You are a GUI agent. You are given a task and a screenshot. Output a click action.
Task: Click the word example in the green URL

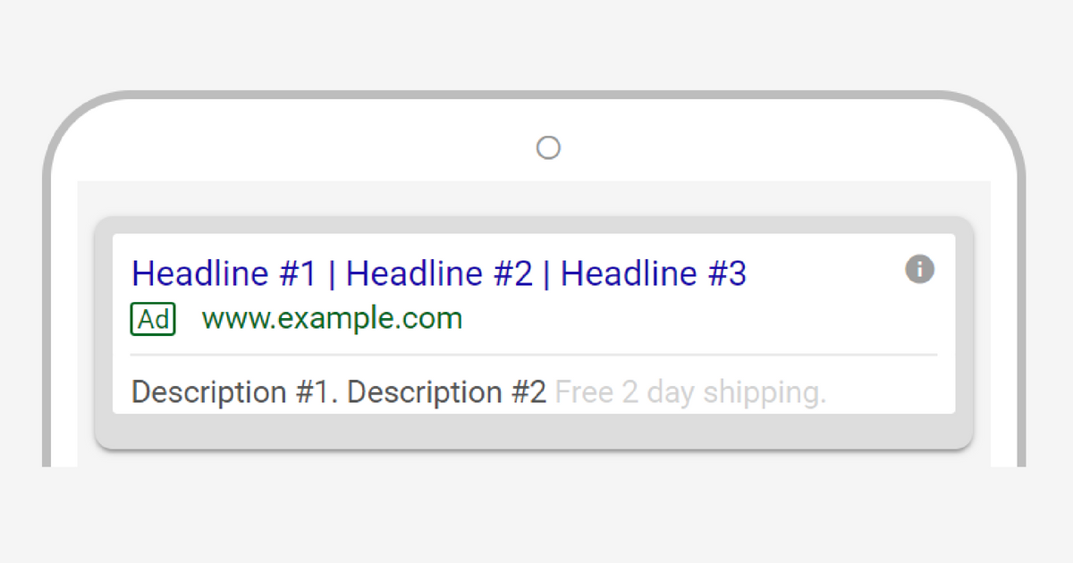click(x=332, y=320)
